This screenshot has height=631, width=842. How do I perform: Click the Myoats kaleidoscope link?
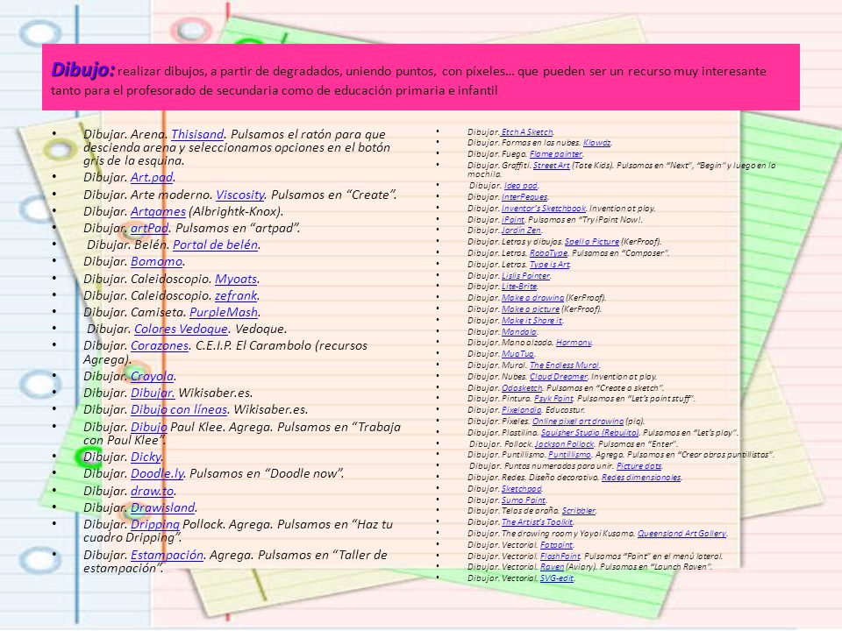tap(236, 279)
